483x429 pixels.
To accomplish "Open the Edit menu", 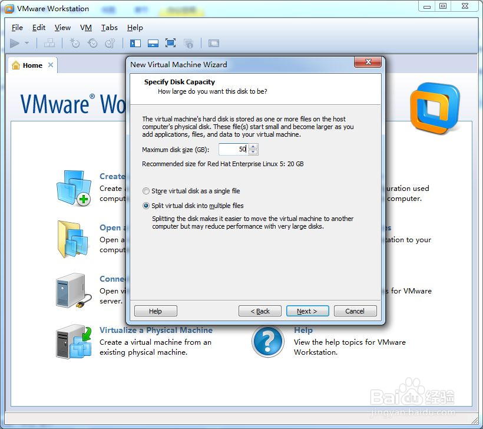I will tap(39, 28).
